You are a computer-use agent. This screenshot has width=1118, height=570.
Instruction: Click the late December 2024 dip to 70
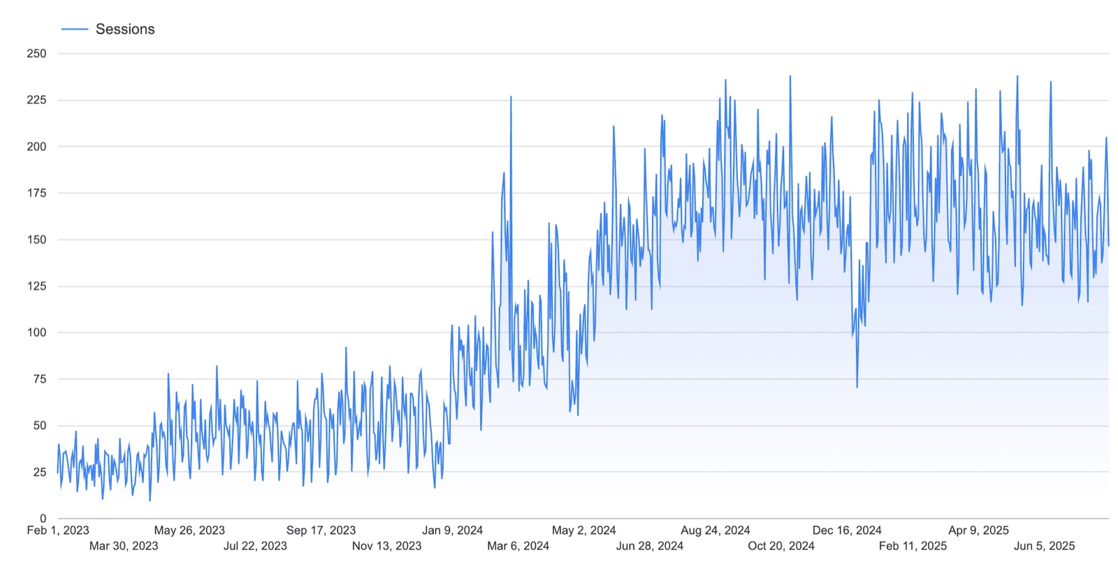pos(857,387)
